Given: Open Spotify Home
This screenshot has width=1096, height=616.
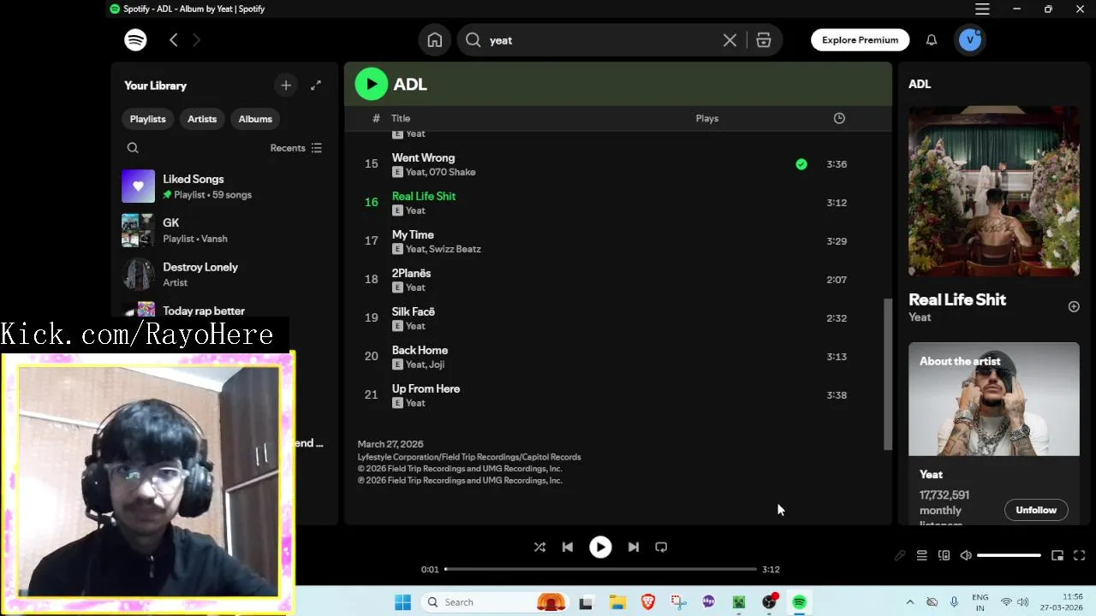Looking at the screenshot, I should pos(435,40).
